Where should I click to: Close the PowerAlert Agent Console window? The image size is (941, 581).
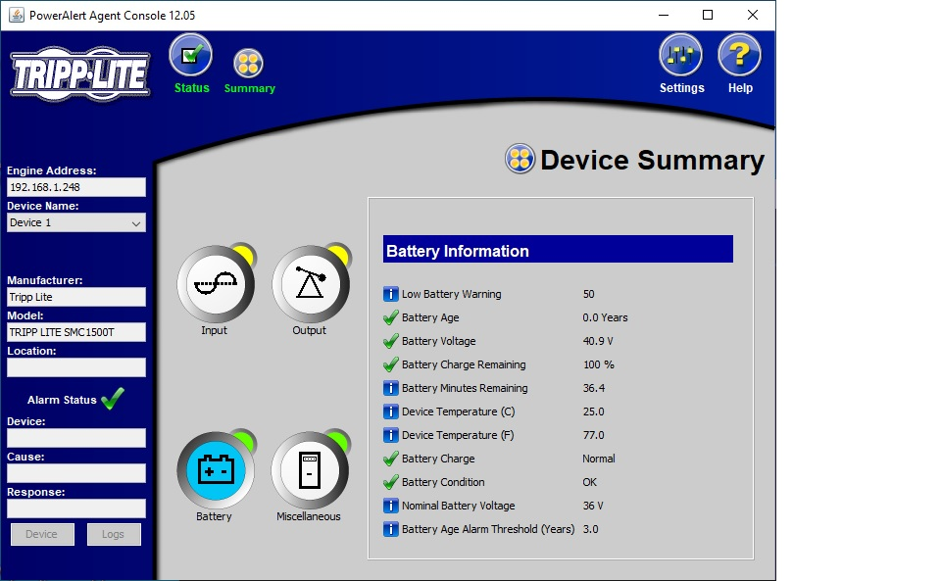(753, 15)
